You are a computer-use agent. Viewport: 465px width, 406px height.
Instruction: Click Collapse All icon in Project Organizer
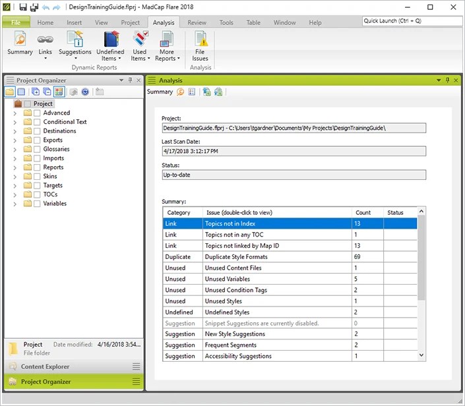[x=47, y=92]
